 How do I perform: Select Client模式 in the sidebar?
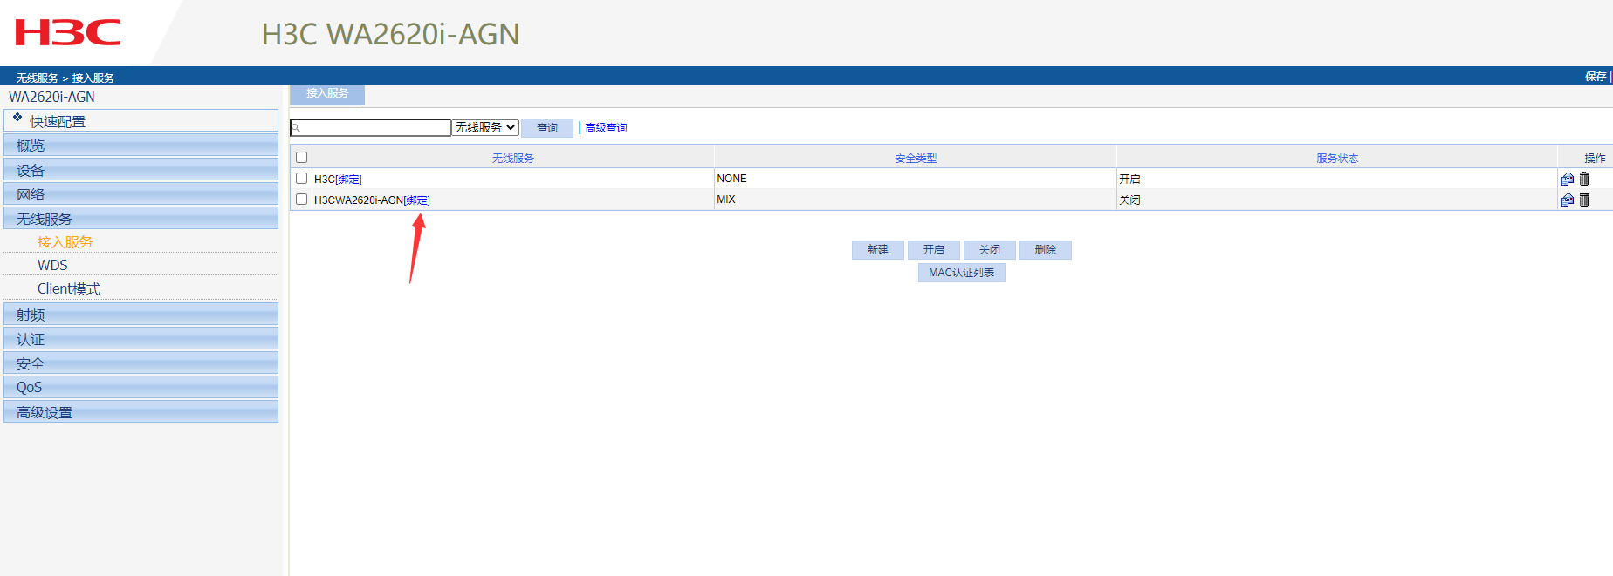[69, 288]
